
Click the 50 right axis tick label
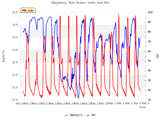[x=149, y=61]
